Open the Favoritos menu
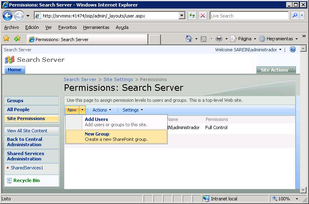The width and height of the screenshot is (309, 204). click(68, 27)
